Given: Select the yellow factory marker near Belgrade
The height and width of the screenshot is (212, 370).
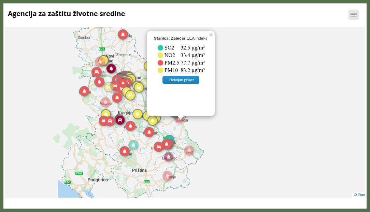Looking at the screenshot, I should (139, 87).
